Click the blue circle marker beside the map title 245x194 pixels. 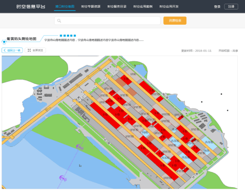4,42
